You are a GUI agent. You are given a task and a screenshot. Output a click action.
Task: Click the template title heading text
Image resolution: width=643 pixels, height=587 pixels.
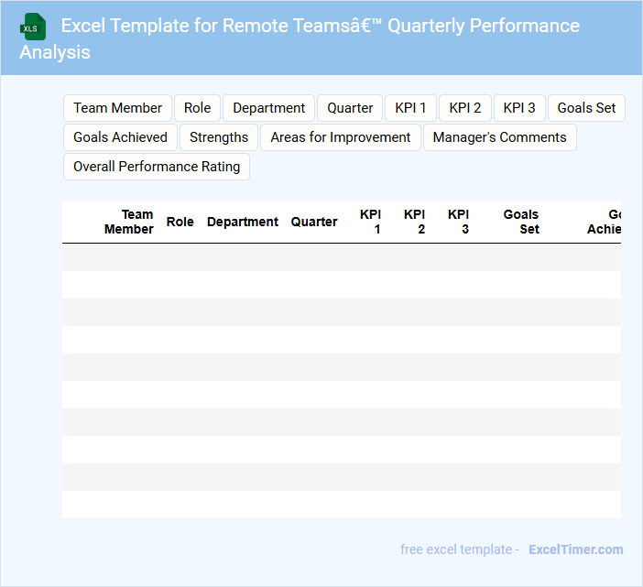(x=300, y=38)
